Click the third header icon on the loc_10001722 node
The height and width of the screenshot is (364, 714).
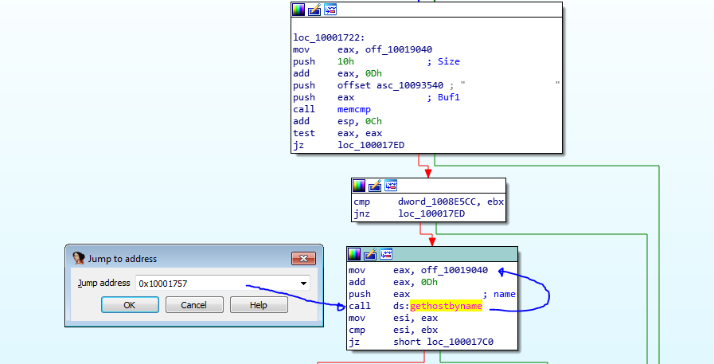pos(330,10)
